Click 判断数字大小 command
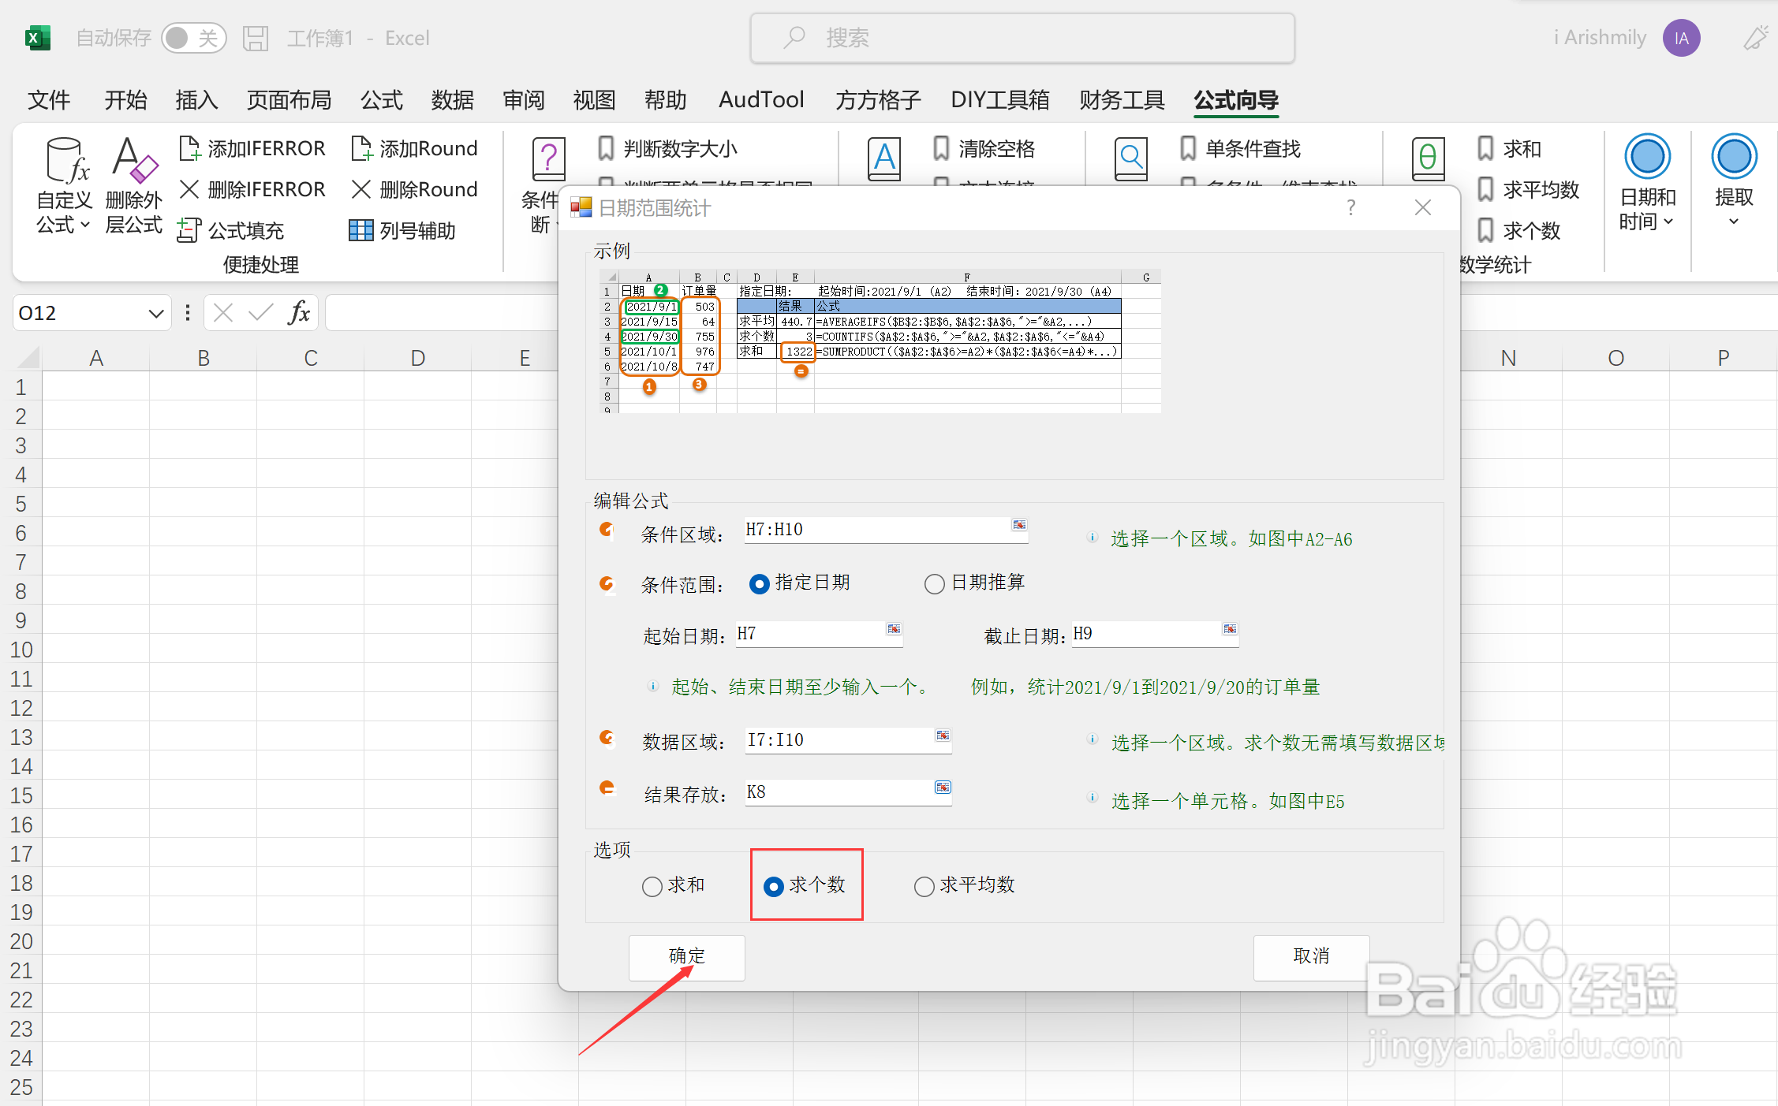1778x1106 pixels. point(667,148)
